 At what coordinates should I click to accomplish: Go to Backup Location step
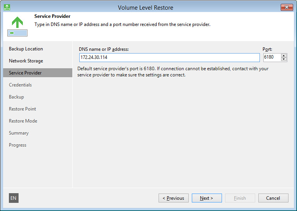(26, 49)
